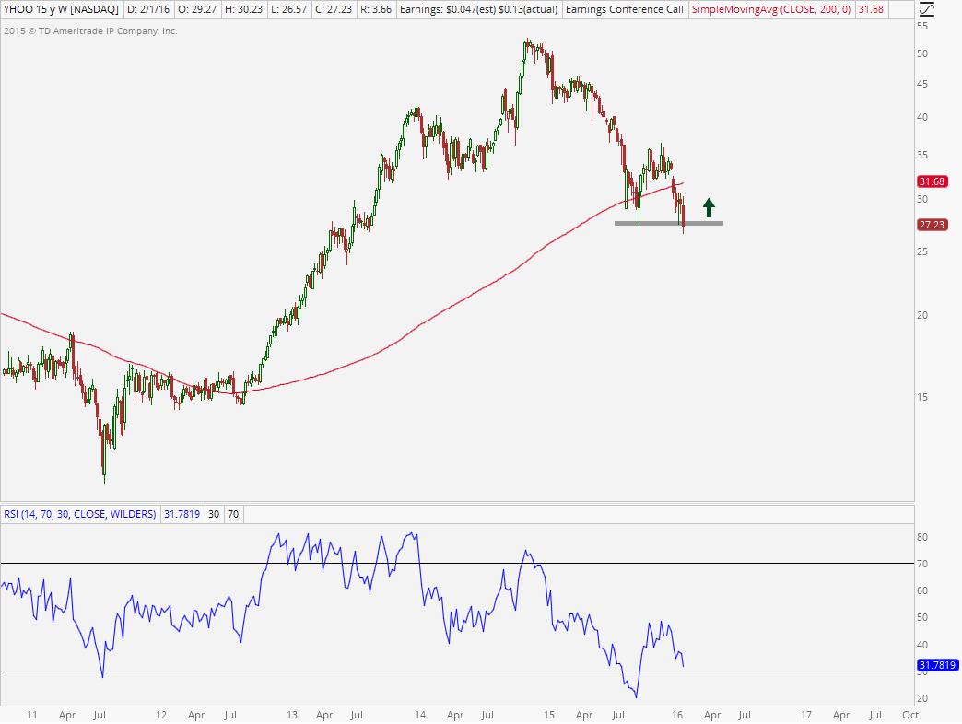Click the year 14 label on time axis
Viewport: 962px width, 724px height.
(x=420, y=715)
